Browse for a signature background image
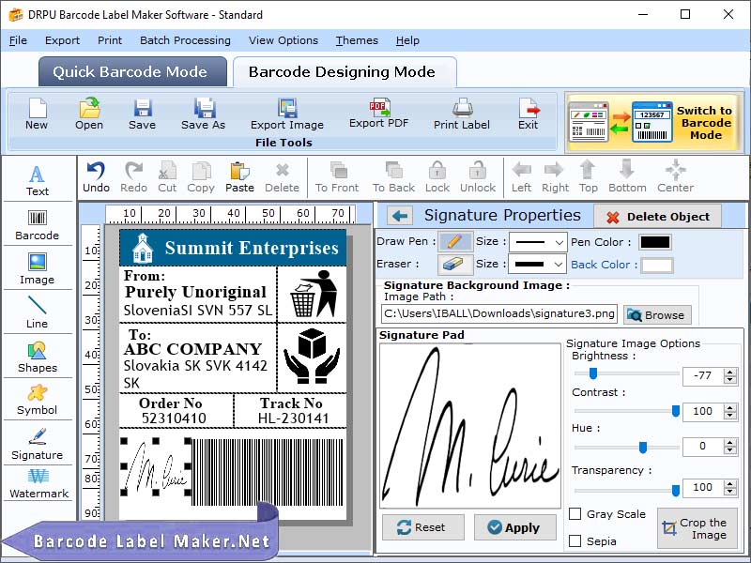Viewport: 751px width, 563px height. pos(657,315)
